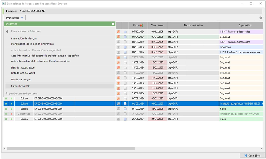Toggle the first green square in the ER017 row
The height and width of the screenshot is (159, 266).
(x=6, y=98)
